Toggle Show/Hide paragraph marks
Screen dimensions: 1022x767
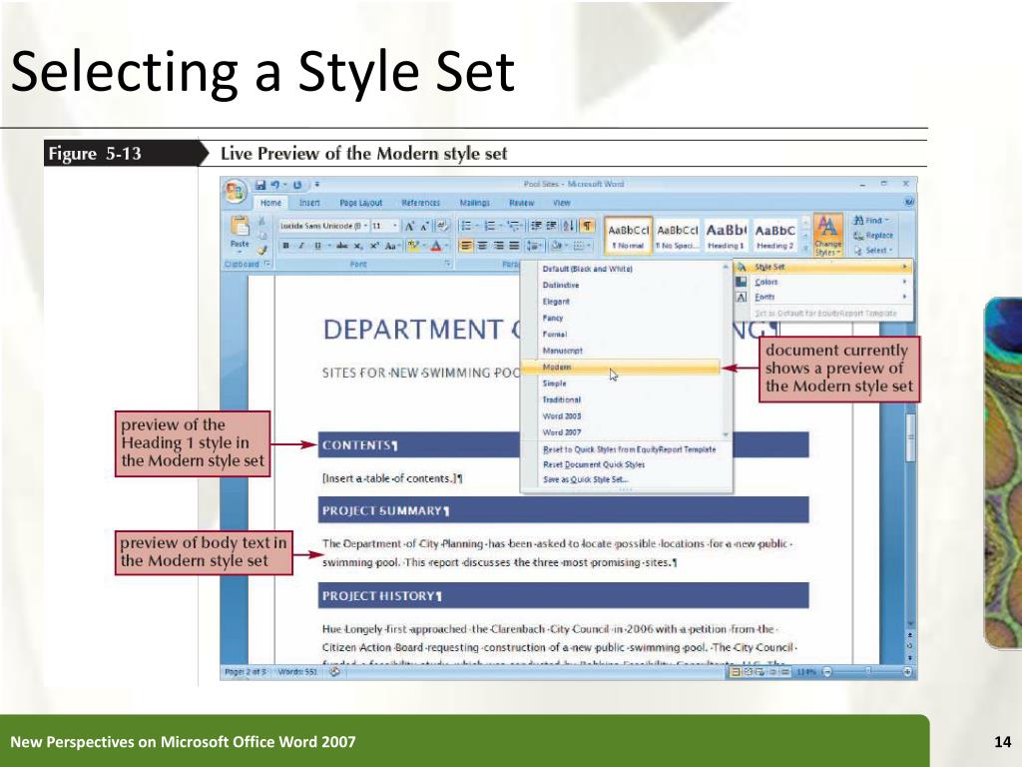click(587, 227)
